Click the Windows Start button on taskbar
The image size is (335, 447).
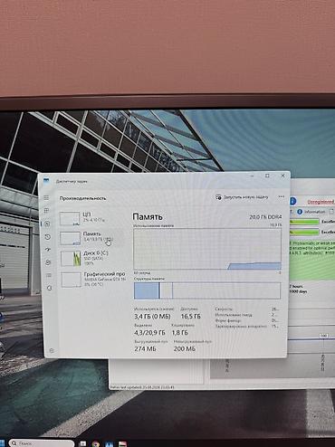(x=3, y=443)
